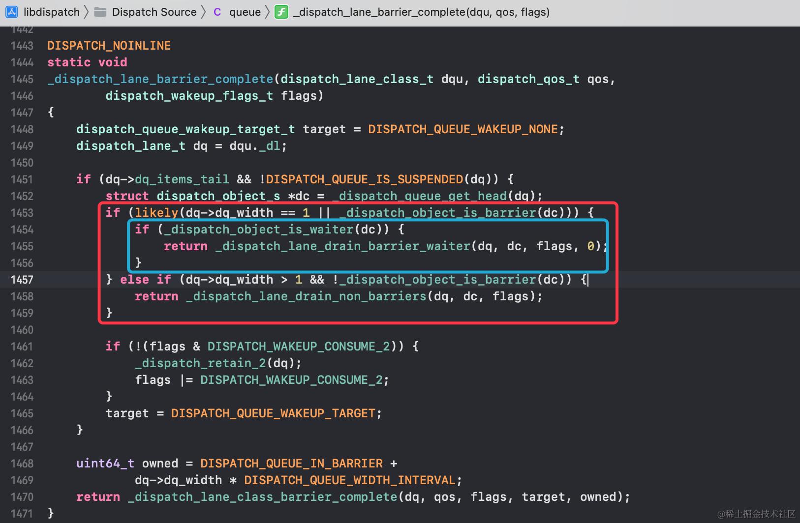Screen dimensions: 800x523
Task: Click _dispatch_lane_drain_barrier_waiter call
Action: click(x=342, y=246)
